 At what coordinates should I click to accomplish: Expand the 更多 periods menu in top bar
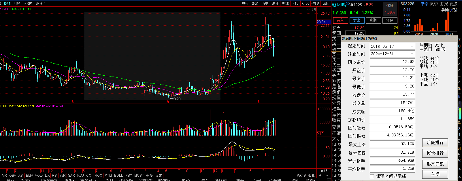(40, 3)
